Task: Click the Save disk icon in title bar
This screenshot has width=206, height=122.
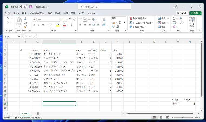Action: (31, 7)
